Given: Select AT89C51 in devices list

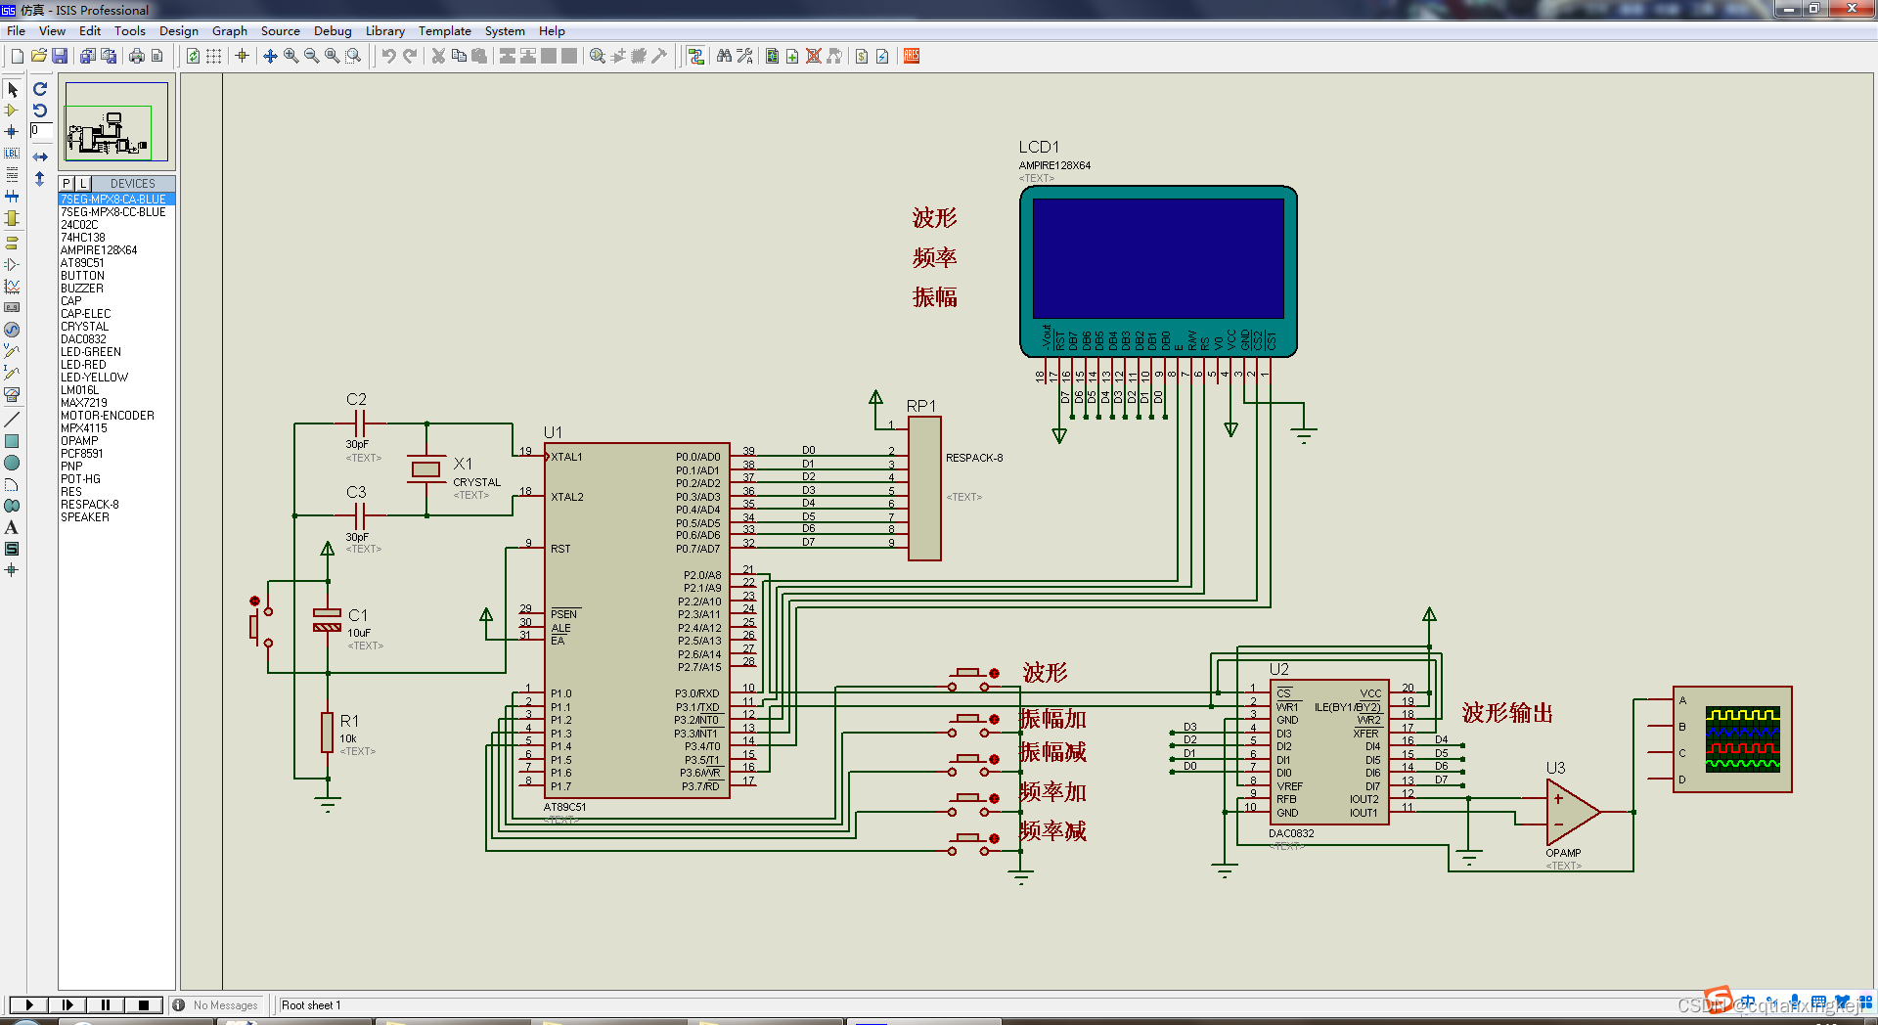Looking at the screenshot, I should tap(116, 263).
